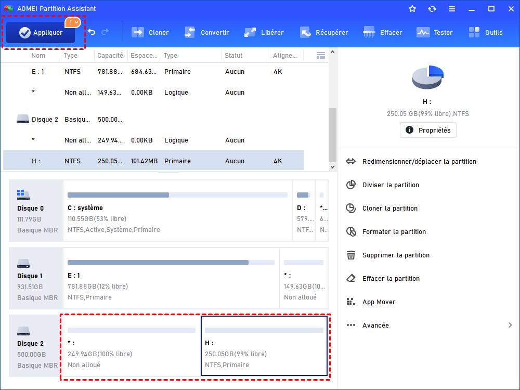This screenshot has height=390, width=520.
Task: Click Redimensionner/déplacer la partition
Action: 419,162
